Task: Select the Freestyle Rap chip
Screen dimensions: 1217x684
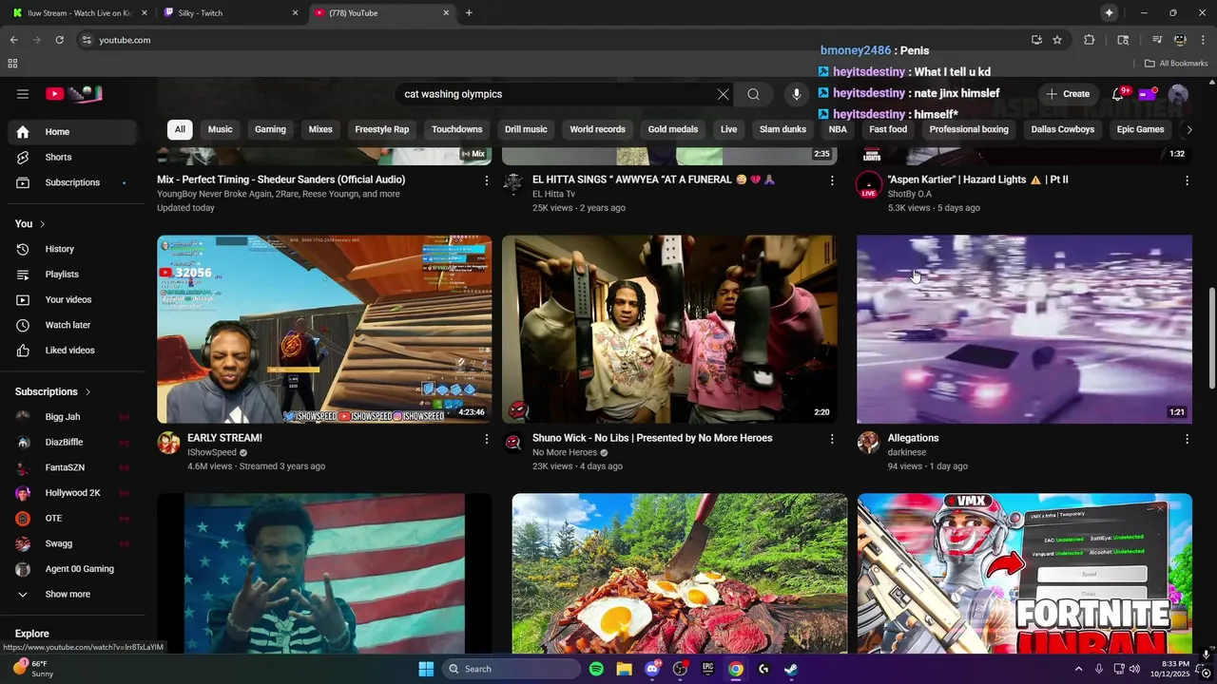Action: pos(382,129)
